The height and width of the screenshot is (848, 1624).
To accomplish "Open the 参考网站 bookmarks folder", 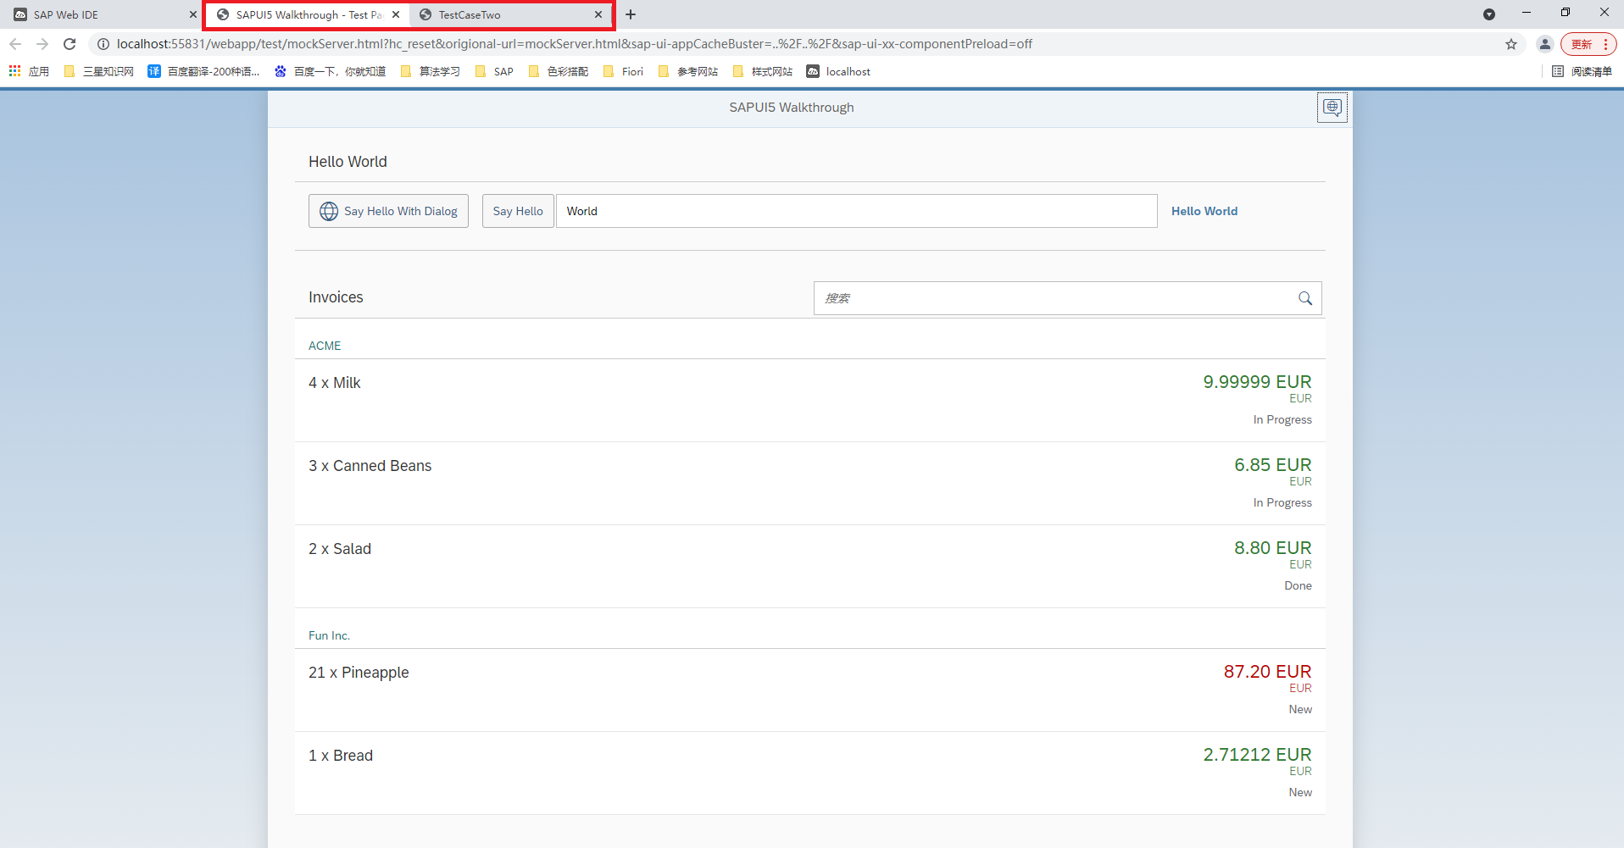I will pos(687,72).
